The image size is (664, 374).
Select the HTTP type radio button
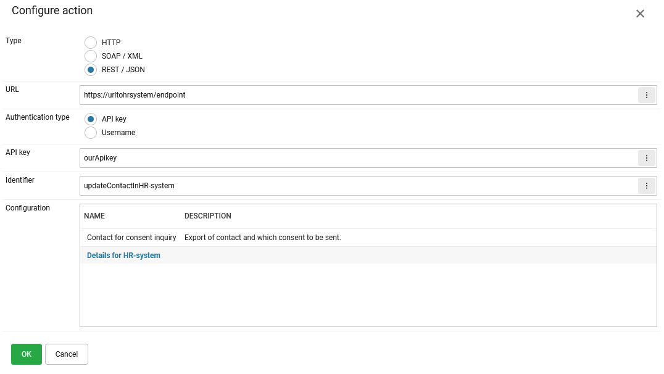(91, 43)
